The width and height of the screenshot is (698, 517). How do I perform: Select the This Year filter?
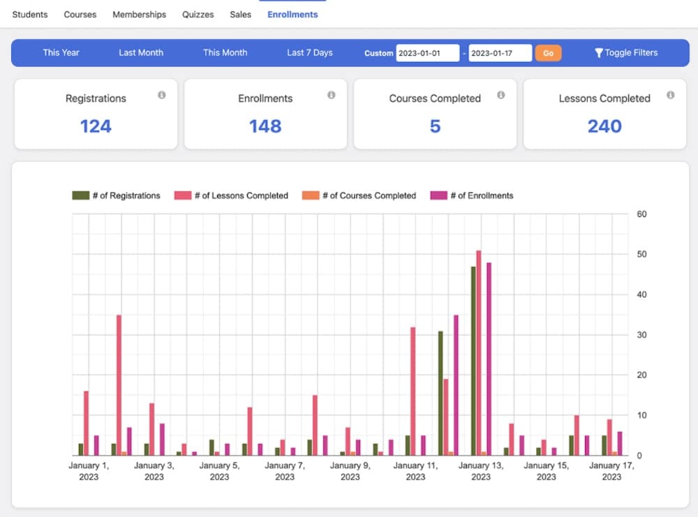click(x=61, y=52)
